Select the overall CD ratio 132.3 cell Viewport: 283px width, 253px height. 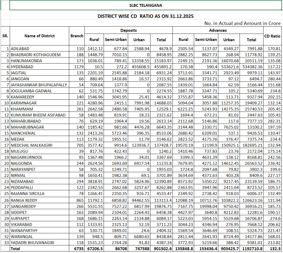[x=275, y=249]
